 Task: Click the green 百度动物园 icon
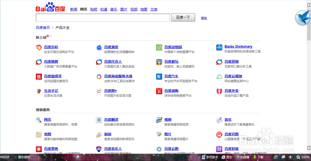tap(159, 48)
